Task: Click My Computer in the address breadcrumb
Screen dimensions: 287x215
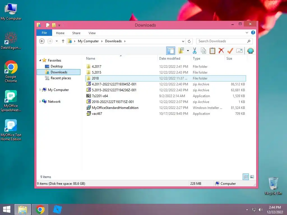Action: (x=88, y=41)
